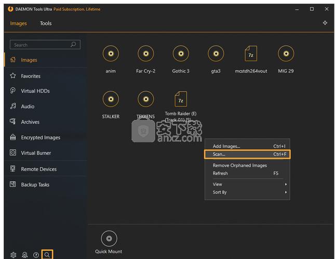
Task: Open the Archives section
Action: [46, 122]
